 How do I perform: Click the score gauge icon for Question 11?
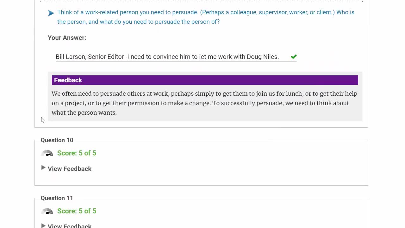click(x=47, y=211)
